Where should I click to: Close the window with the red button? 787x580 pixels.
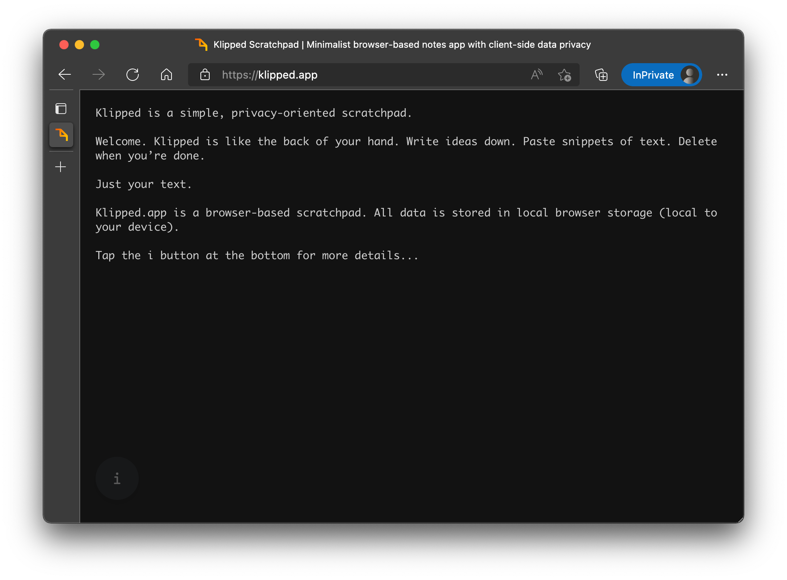pyautogui.click(x=64, y=45)
